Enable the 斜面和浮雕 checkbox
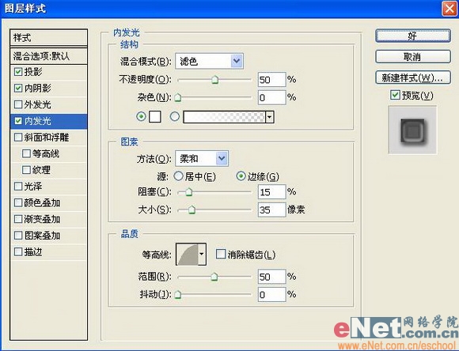Viewport: 459px width, 351px height. [18, 138]
